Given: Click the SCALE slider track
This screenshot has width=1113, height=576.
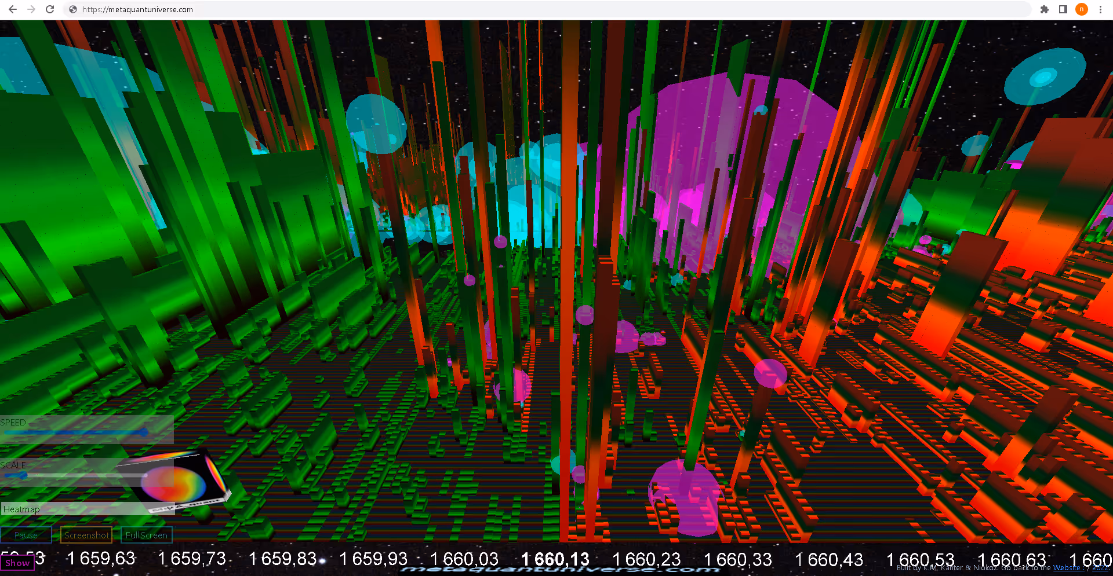Looking at the screenshot, I should pos(75,475).
